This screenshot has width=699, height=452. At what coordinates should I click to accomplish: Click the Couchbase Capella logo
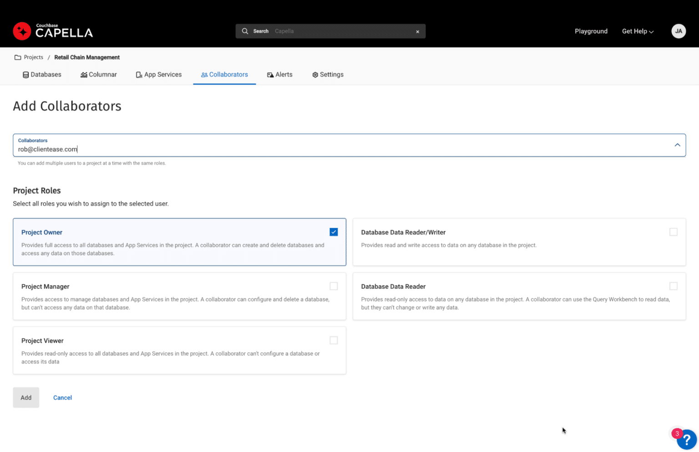[x=52, y=31]
